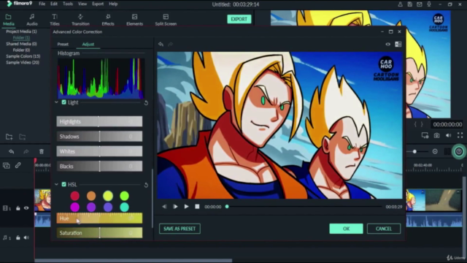Collapse the HSL section chevron
467x263 pixels.
pyautogui.click(x=56, y=184)
